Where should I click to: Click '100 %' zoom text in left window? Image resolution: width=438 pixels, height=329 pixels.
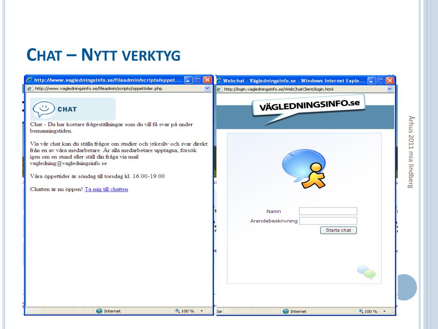(187, 311)
